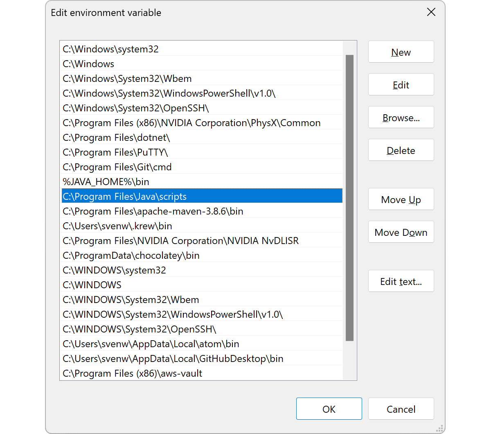Select the aws-vault path entry

[133, 373]
